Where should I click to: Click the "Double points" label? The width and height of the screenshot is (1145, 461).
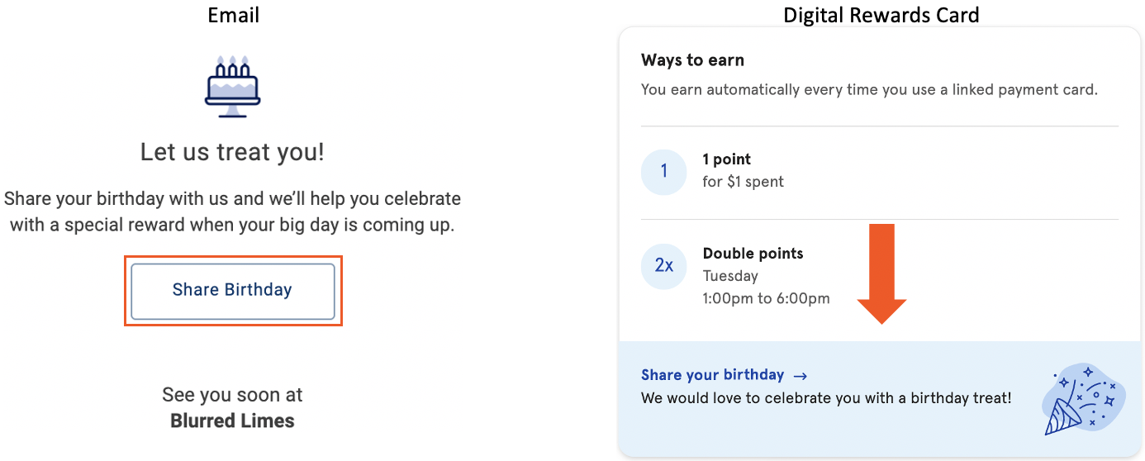click(753, 254)
